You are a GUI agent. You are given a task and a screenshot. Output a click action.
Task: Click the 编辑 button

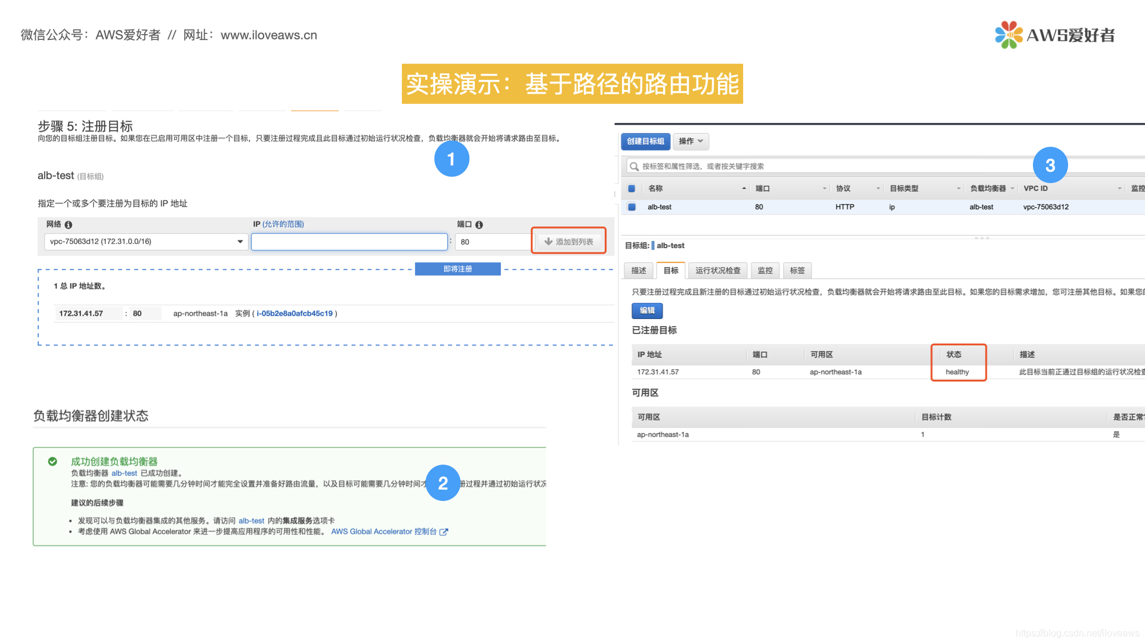tap(647, 311)
